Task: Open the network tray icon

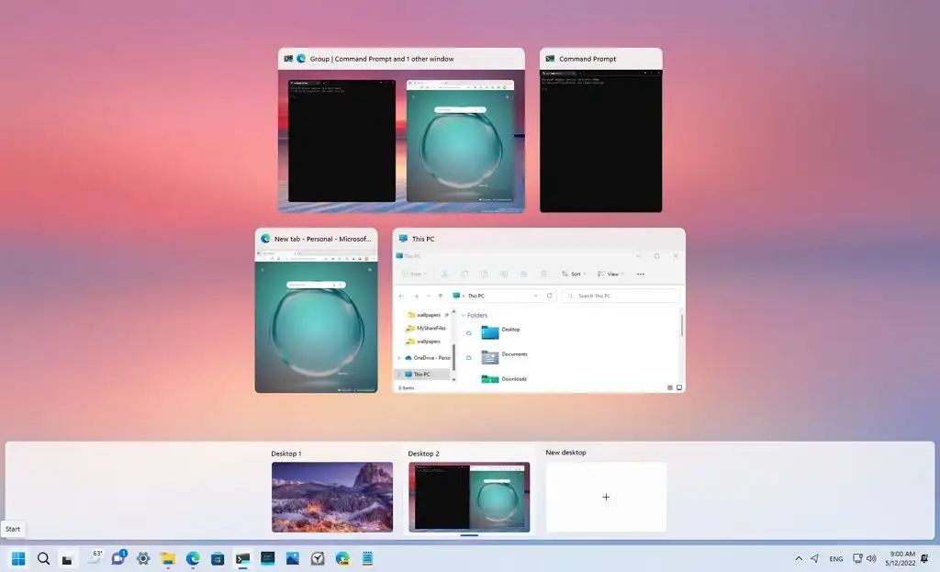Action: pyautogui.click(x=858, y=559)
